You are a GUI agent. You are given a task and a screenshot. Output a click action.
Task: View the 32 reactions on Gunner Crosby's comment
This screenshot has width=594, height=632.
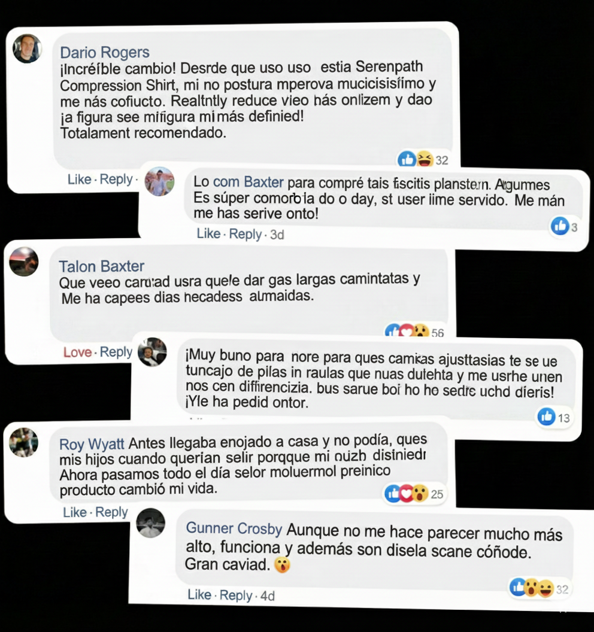(539, 588)
